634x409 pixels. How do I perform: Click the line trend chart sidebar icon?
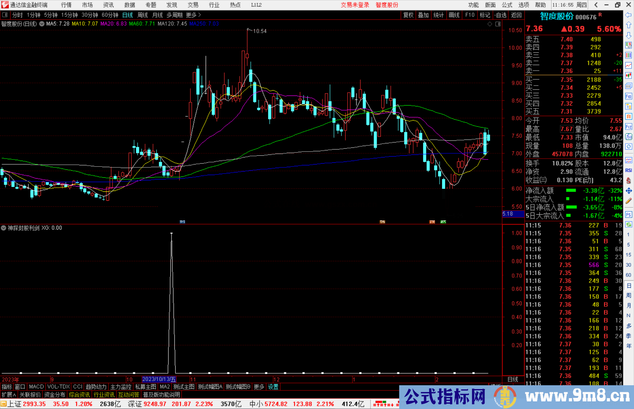point(628,65)
